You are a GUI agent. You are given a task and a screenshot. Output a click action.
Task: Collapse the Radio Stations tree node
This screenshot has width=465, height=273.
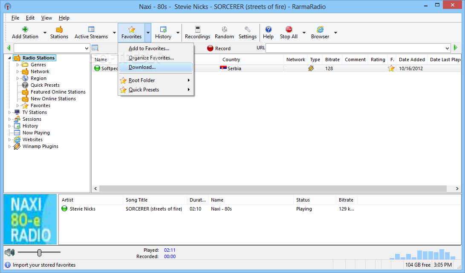coord(9,58)
